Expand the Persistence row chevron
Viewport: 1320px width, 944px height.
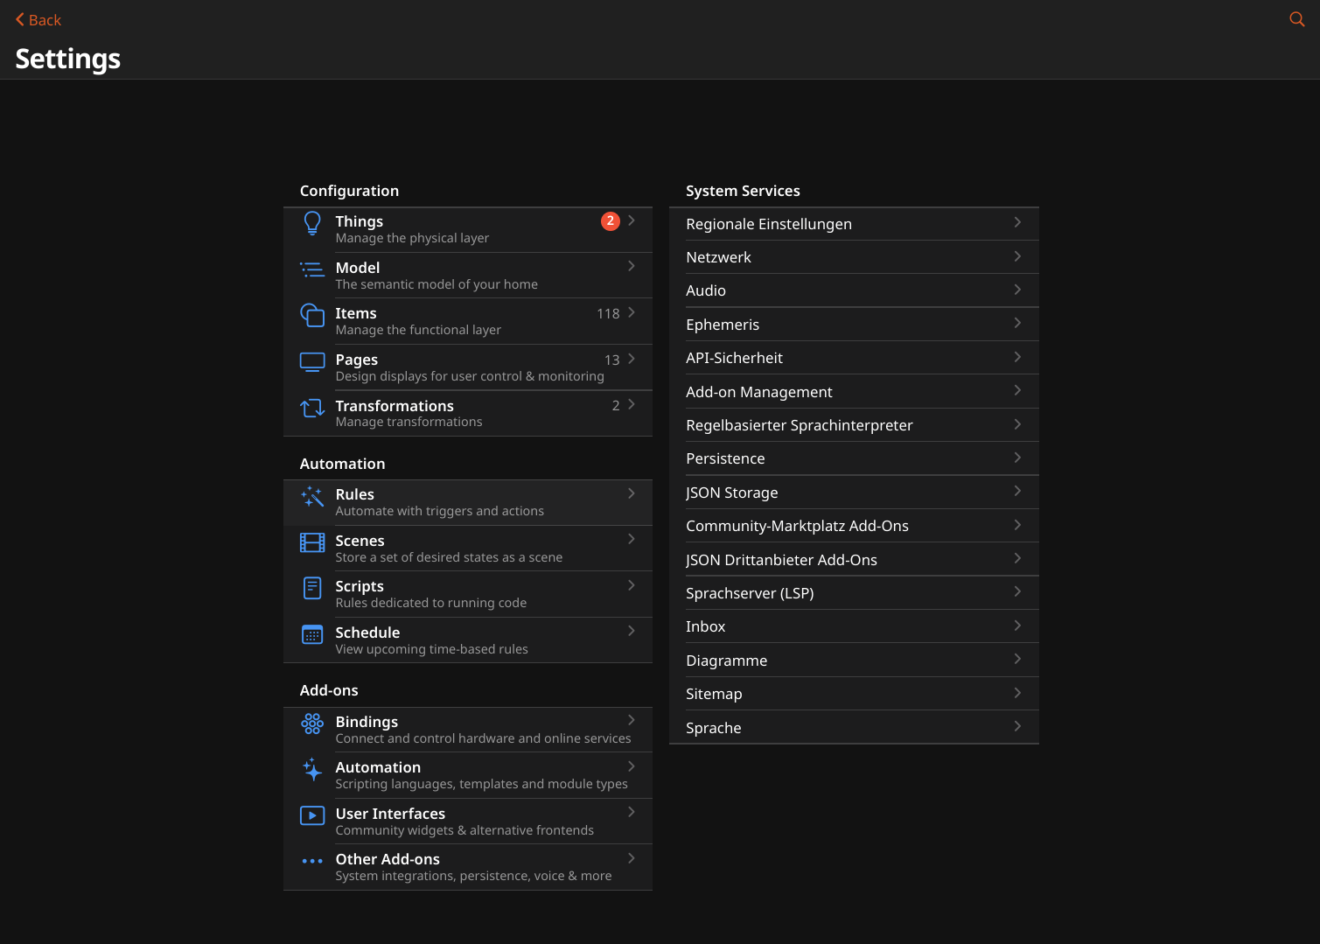point(1017,458)
